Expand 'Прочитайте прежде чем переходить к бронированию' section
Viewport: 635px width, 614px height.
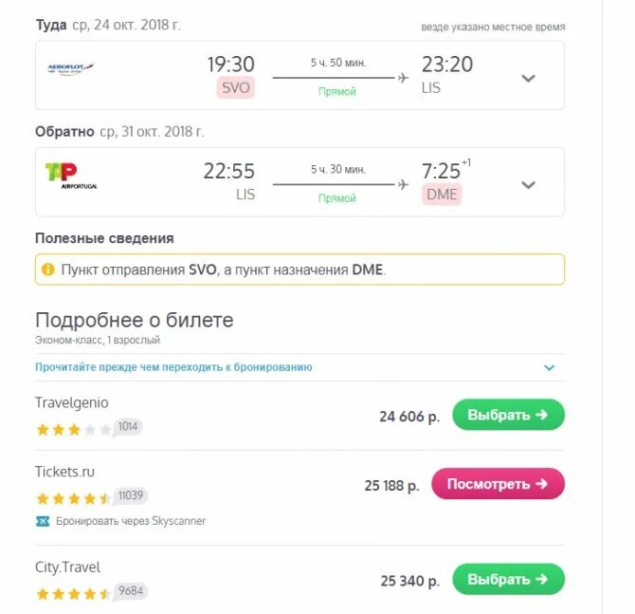[x=549, y=367]
